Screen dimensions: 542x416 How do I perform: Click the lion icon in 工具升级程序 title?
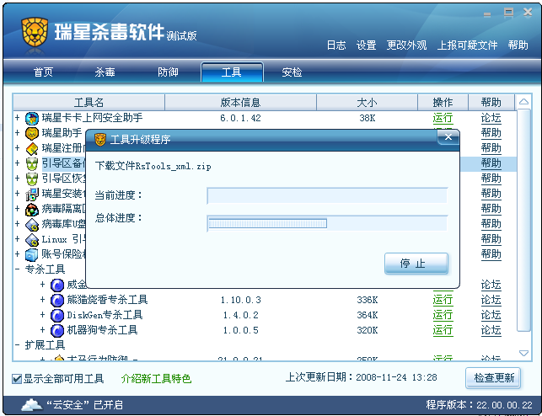100,140
